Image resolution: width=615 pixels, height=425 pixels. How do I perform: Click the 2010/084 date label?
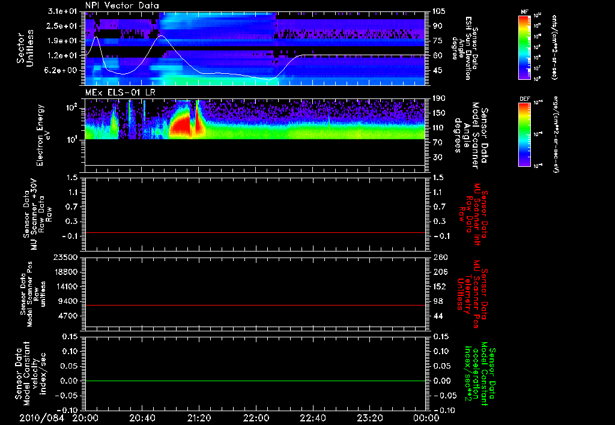coord(41,418)
